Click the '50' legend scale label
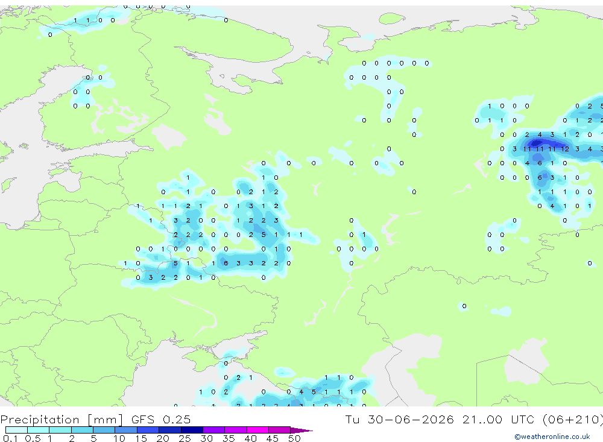Screen dimensions: 603x442 coord(295,438)
